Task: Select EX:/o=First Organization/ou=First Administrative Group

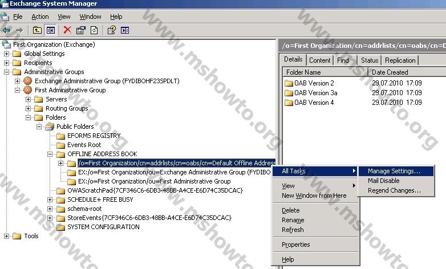Action: [x=155, y=181]
